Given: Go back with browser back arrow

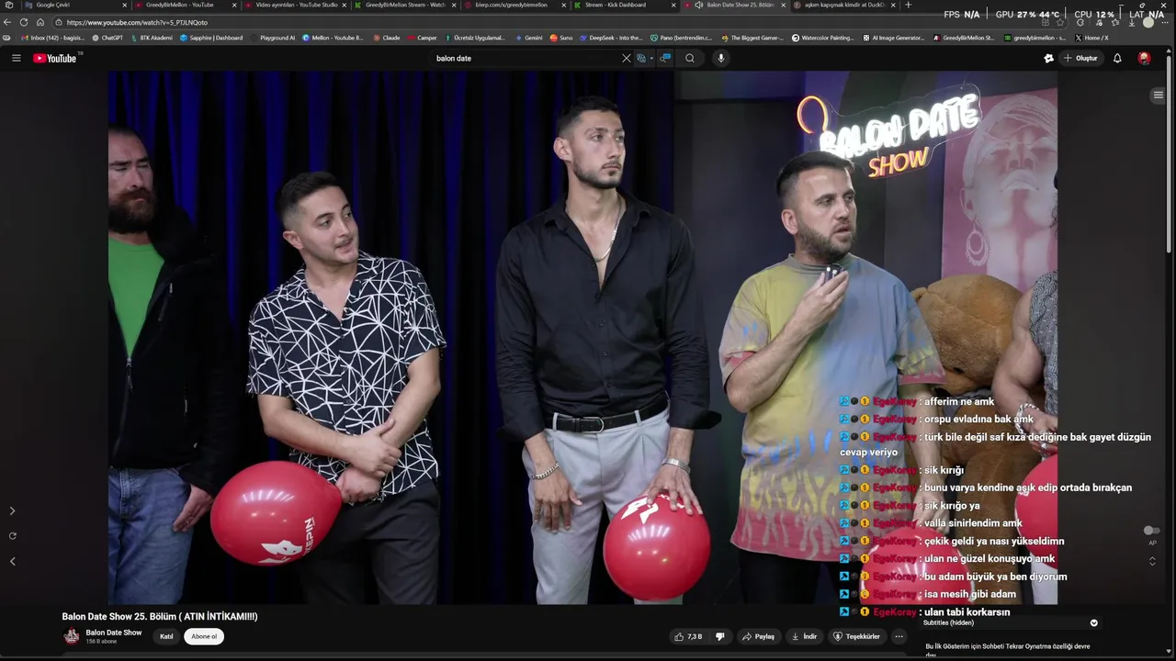Looking at the screenshot, I should pyautogui.click(x=7, y=22).
